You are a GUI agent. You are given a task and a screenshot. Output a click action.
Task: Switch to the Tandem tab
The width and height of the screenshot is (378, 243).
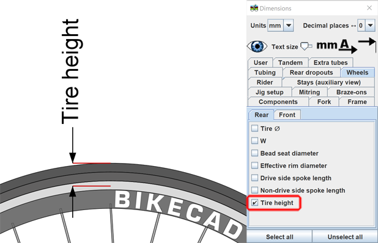[291, 62]
